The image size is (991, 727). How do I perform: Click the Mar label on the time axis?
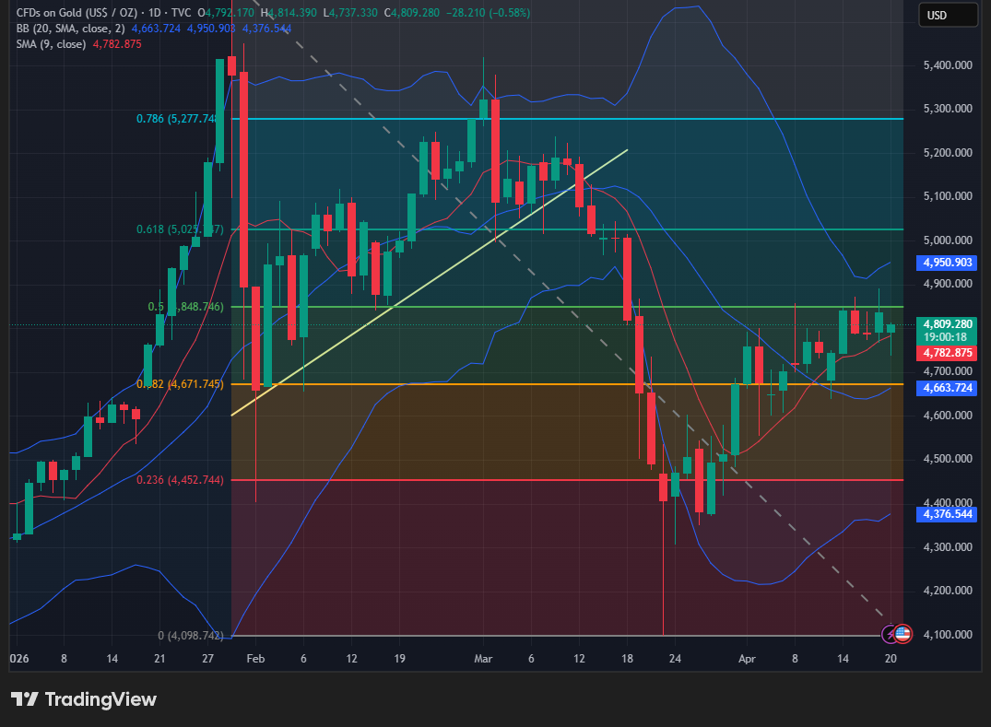pos(483,659)
